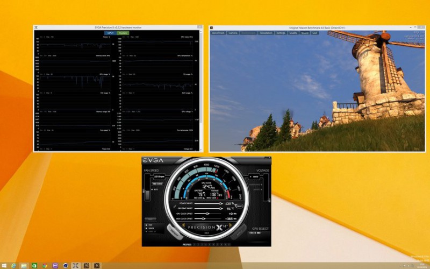Click the left yellow arrow beside the Precision logo
Image resolution: width=430 pixels, height=269 pixels.
[x=183, y=225]
